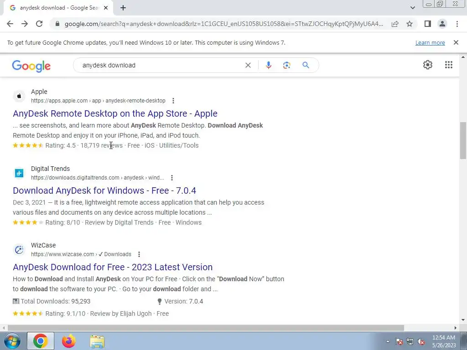Open the tab search dropdown arrow
This screenshot has height=350, width=467.
click(412, 8)
